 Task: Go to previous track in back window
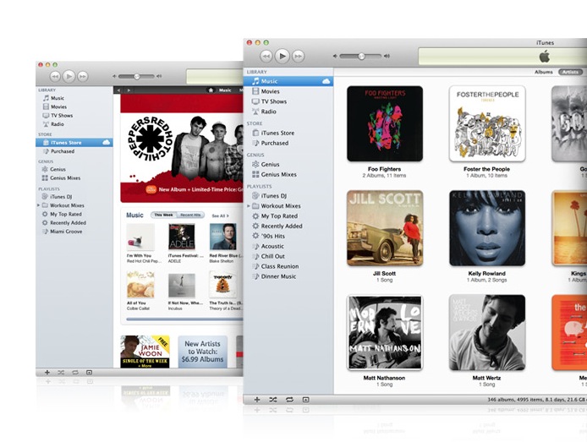pyautogui.click(x=55, y=76)
